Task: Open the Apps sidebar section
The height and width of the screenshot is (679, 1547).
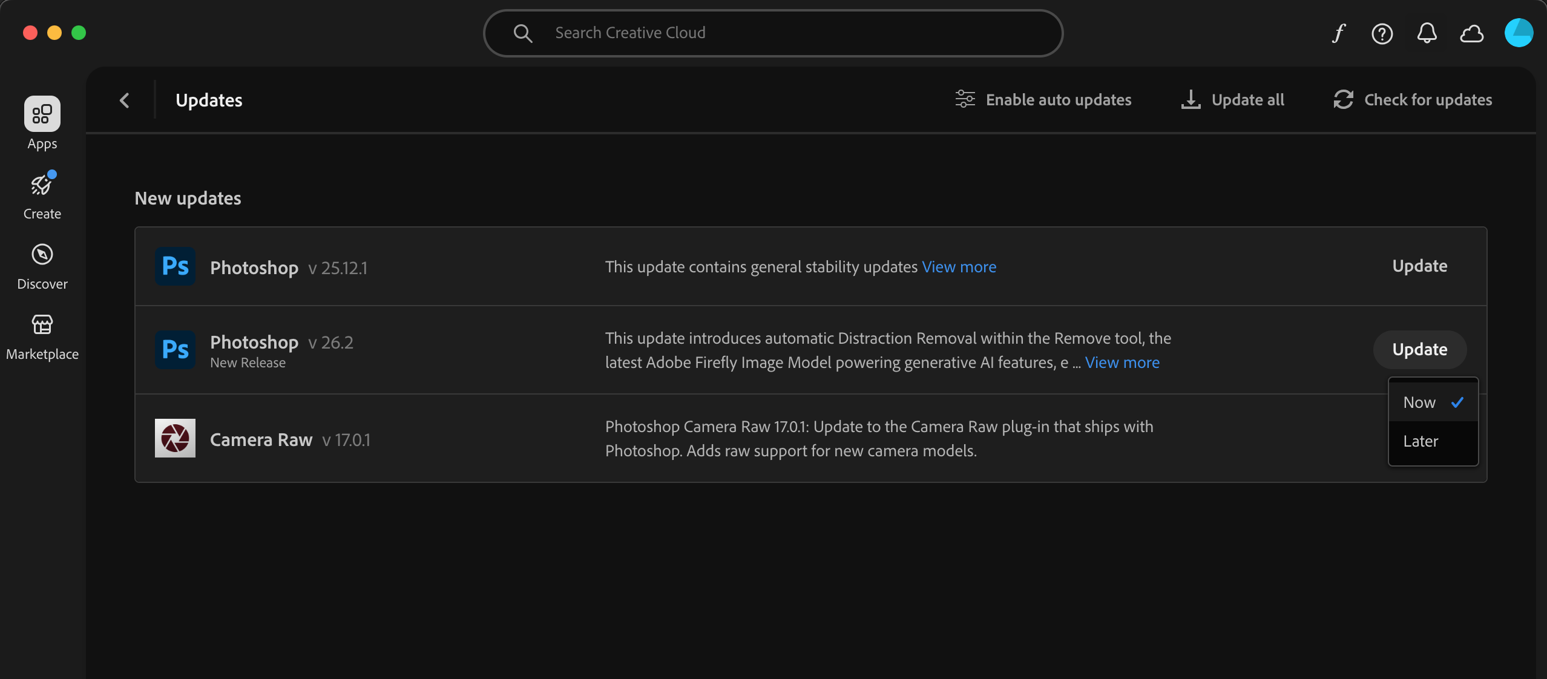Action: 42,114
